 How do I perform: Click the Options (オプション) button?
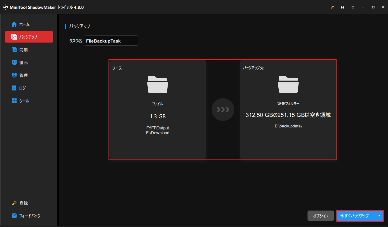(x=320, y=216)
